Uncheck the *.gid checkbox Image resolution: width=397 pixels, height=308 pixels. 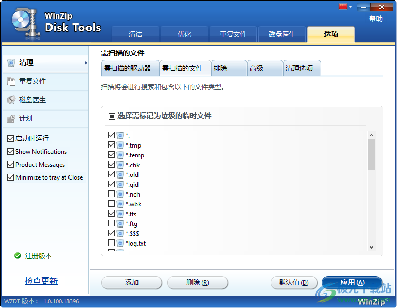coord(111,184)
